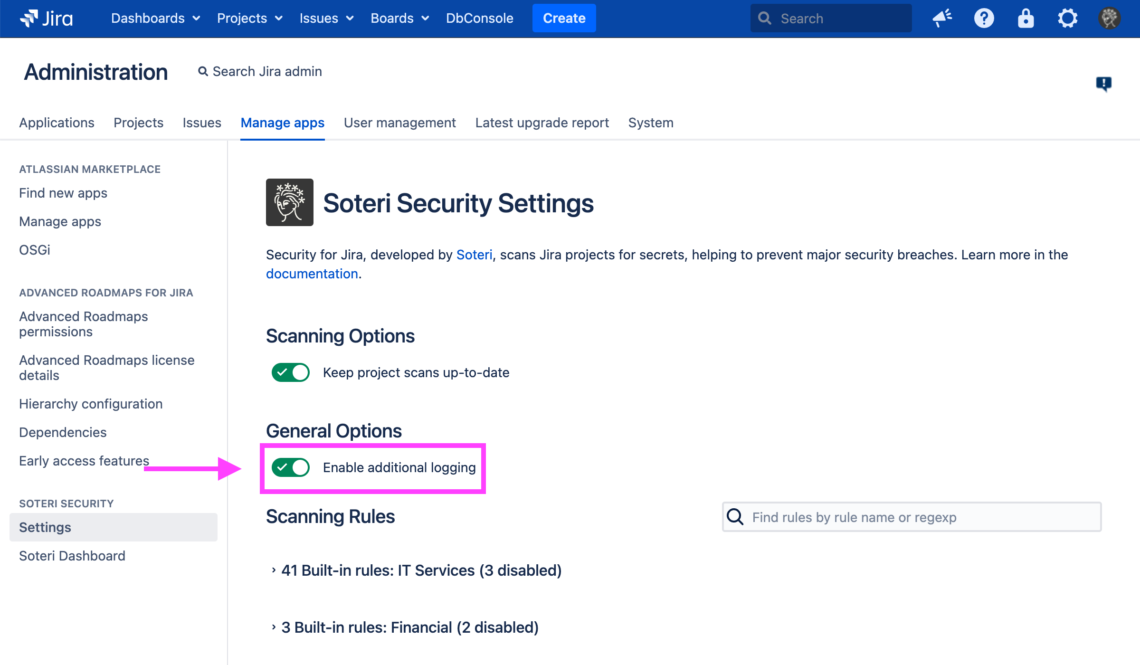Open the user profile avatar
1140x665 pixels.
tap(1109, 19)
